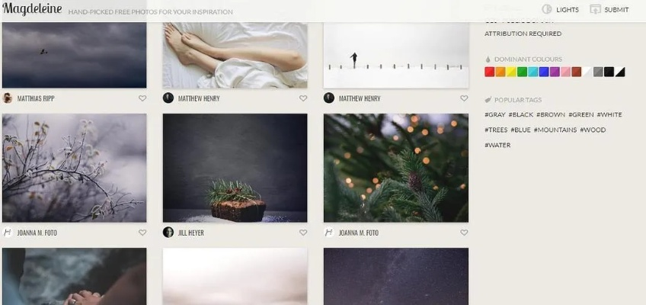This screenshot has width=646, height=305.
Task: Browse the #MOUNTAINS tag
Action: (555, 130)
